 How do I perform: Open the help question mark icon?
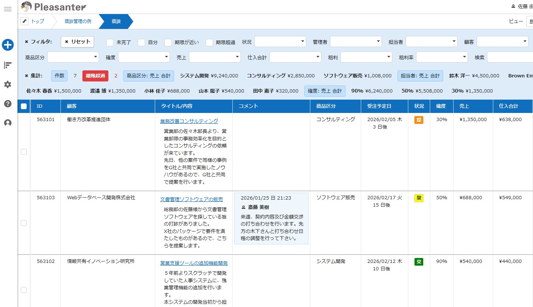[7, 104]
